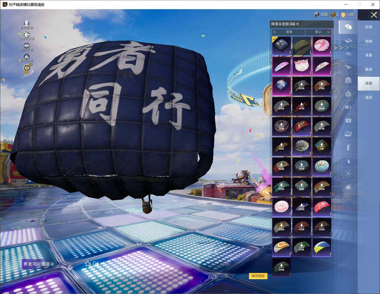Click the drone category icon
Image resolution: width=380 pixels, height=294 pixels.
tap(348, 54)
